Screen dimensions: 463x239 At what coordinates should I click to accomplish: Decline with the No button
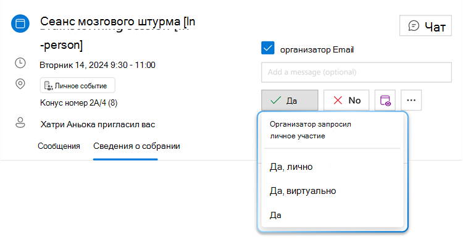346,101
